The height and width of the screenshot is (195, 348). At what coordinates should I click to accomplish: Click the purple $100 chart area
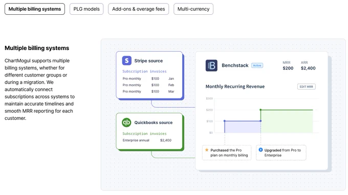coord(243,127)
